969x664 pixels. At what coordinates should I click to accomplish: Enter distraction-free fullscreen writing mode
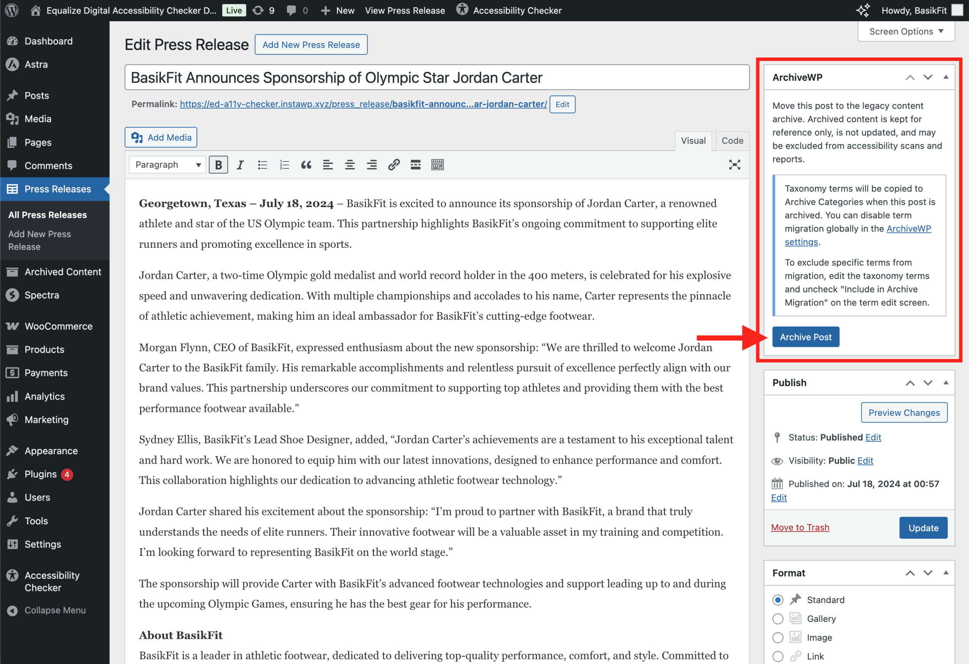(735, 165)
